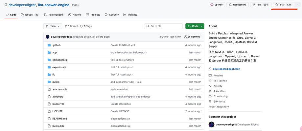Click the Fork count 694 badge

pos(266,5)
